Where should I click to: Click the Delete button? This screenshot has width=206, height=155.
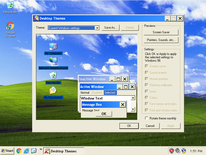click(130, 28)
